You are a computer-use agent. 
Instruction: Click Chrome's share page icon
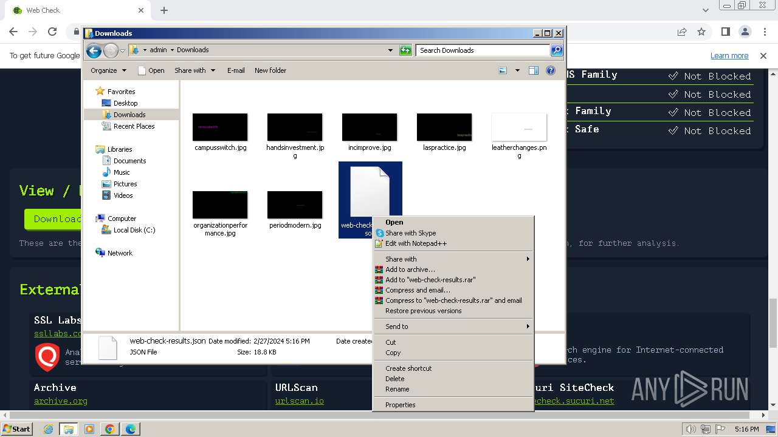coord(682,32)
